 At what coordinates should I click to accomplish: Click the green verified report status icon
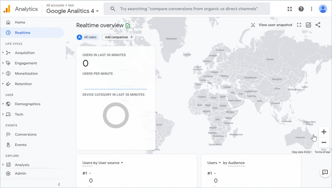(128, 26)
